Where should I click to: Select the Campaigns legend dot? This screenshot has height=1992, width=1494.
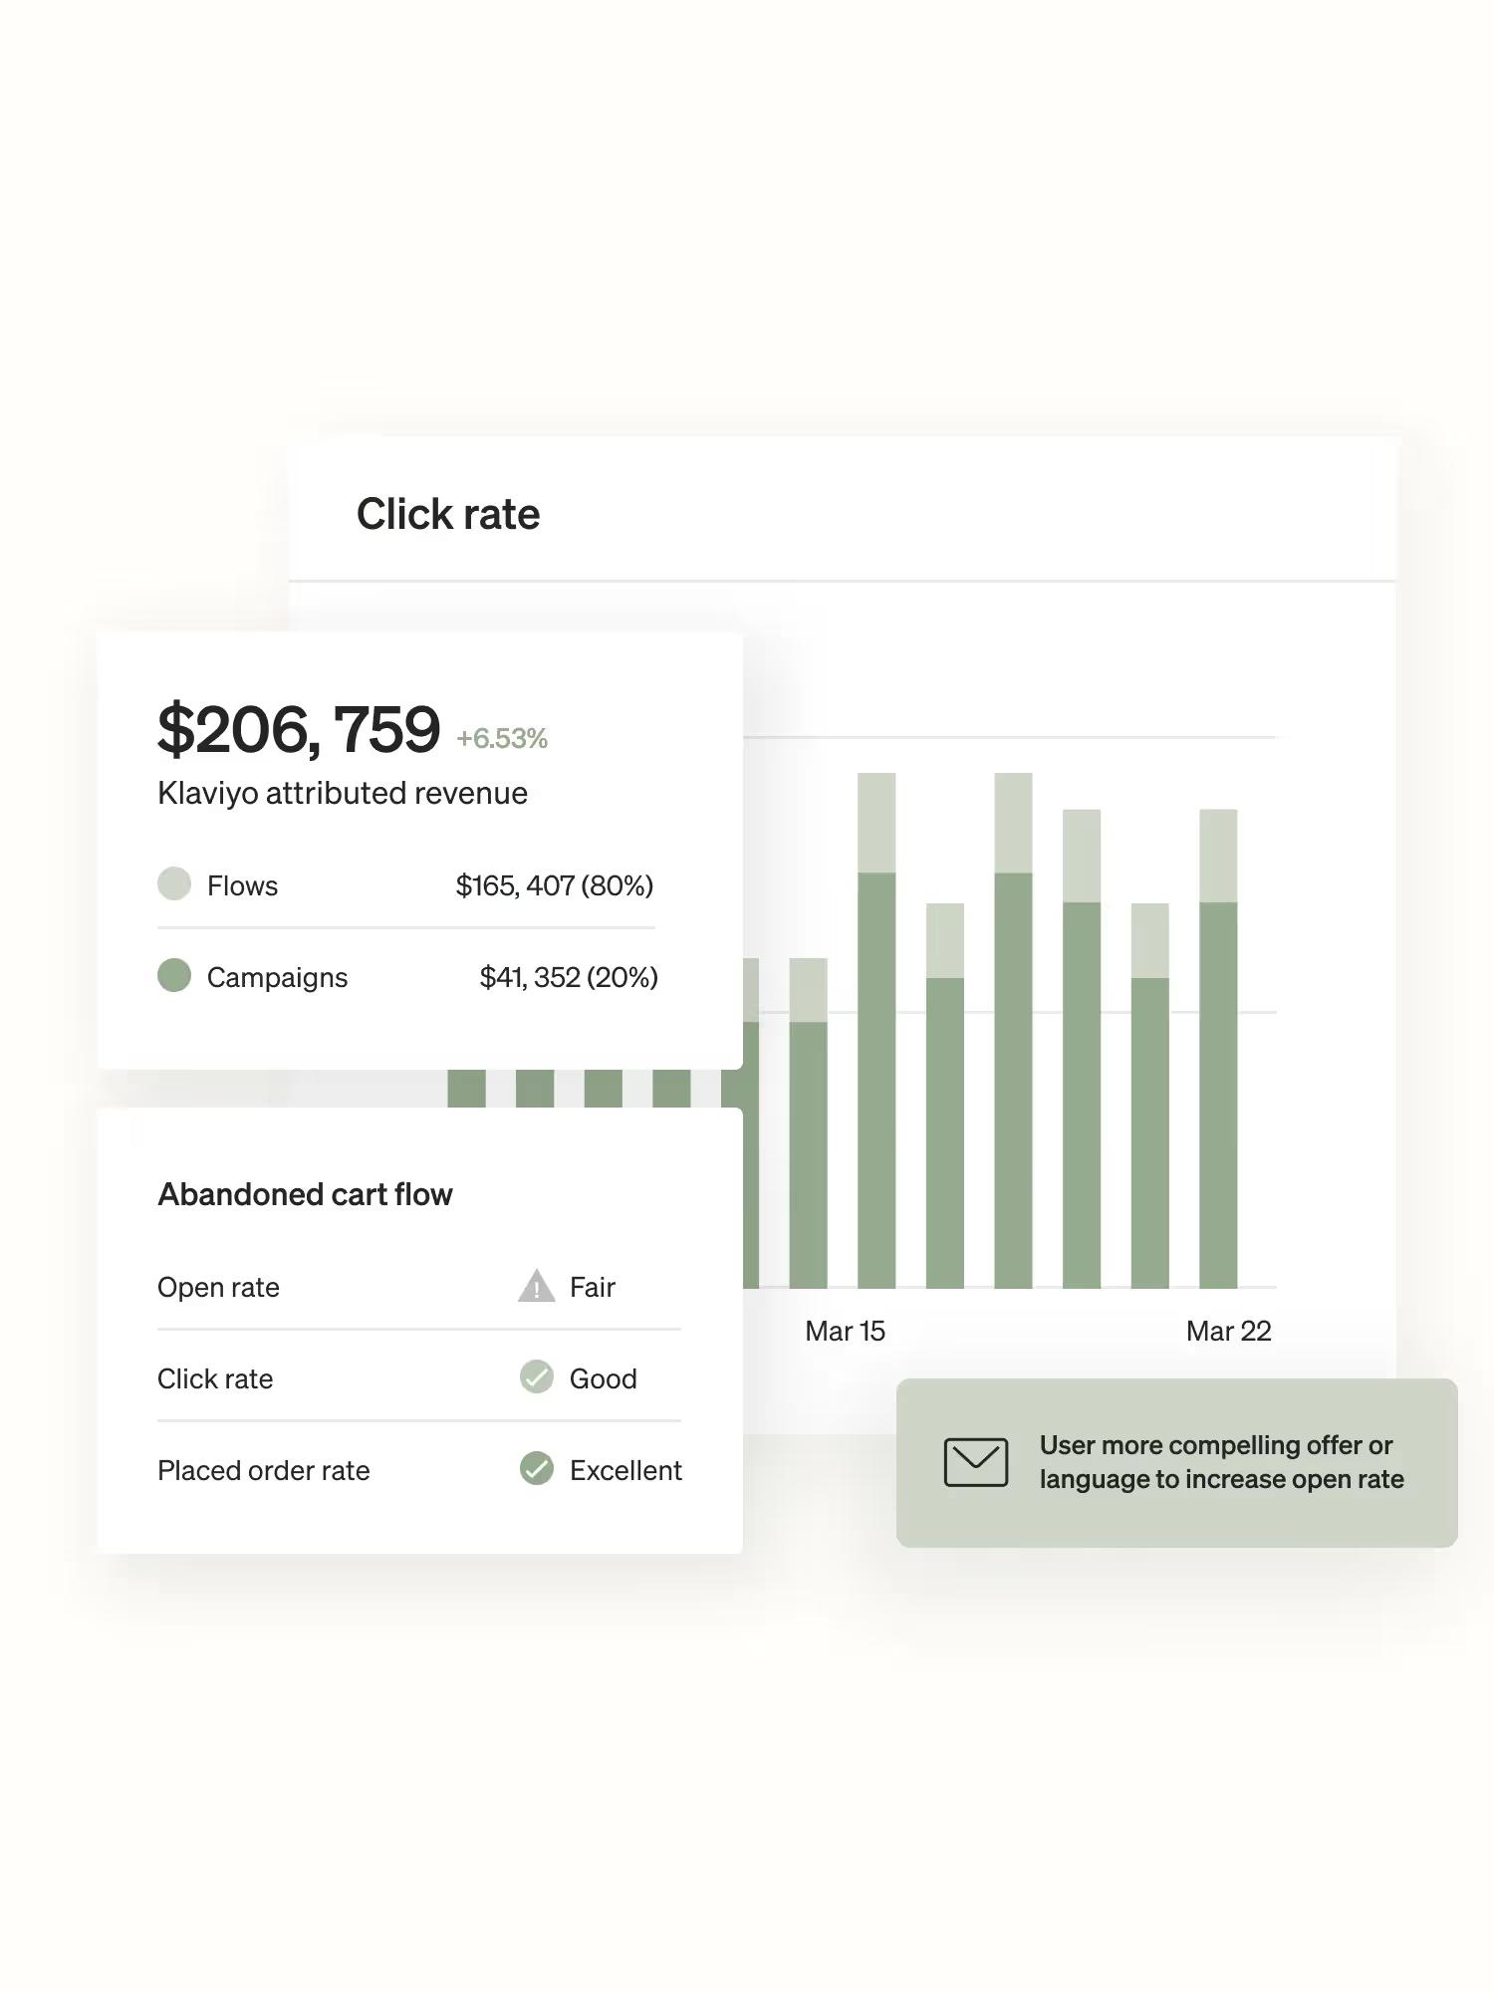[174, 975]
